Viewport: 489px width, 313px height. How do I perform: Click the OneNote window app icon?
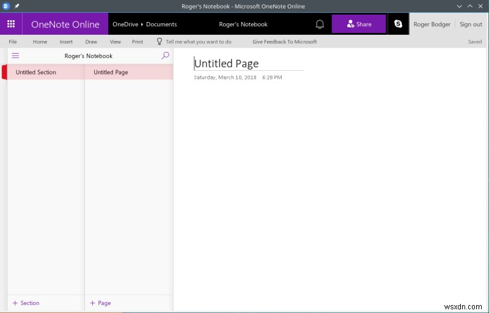click(6, 6)
